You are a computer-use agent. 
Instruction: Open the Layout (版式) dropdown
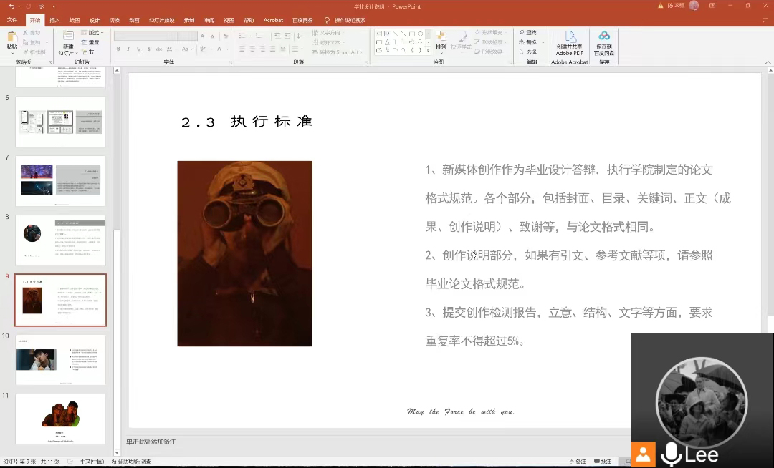tap(92, 33)
